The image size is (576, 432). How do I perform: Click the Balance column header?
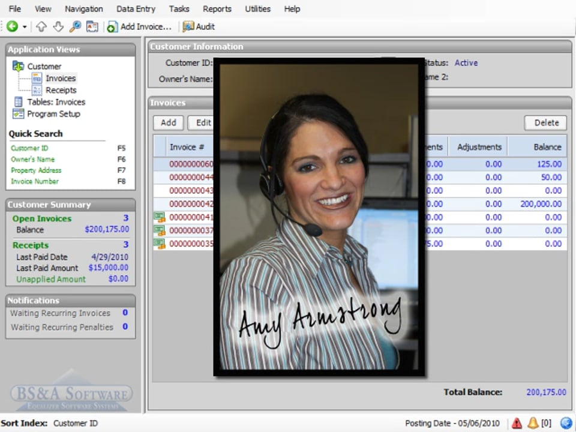click(538, 147)
